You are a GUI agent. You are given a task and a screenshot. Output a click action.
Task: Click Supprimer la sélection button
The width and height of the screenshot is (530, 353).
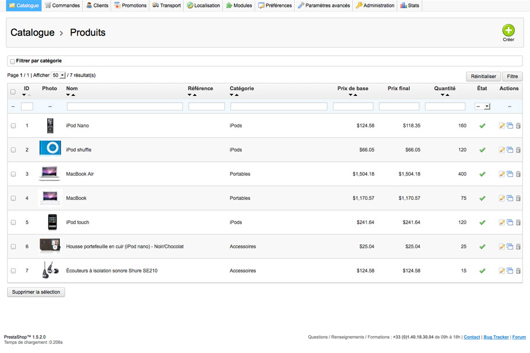click(36, 292)
